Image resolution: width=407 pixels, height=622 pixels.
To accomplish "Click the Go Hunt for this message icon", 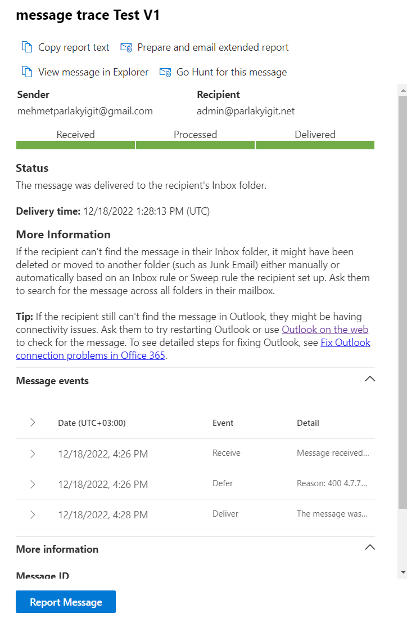I will [165, 72].
